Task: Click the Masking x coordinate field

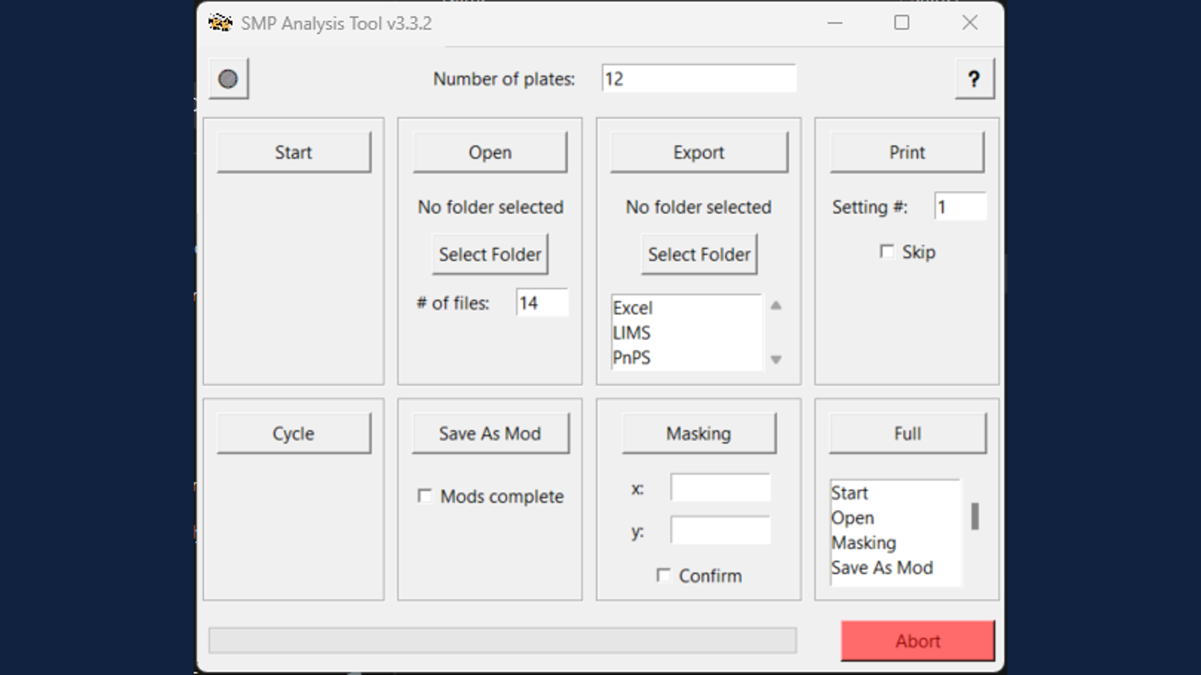Action: pos(720,488)
